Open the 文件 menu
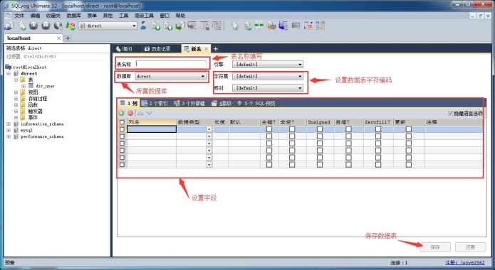The image size is (495, 270). click(x=19, y=16)
